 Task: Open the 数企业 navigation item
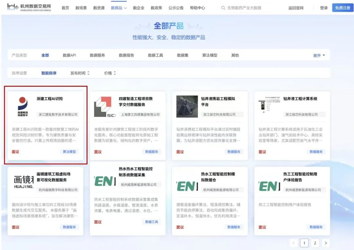(139, 8)
